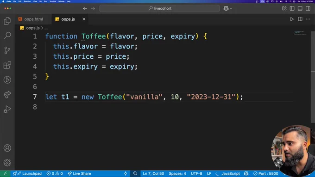
Task: Change the LF end of line sequence
Action: [209, 173]
